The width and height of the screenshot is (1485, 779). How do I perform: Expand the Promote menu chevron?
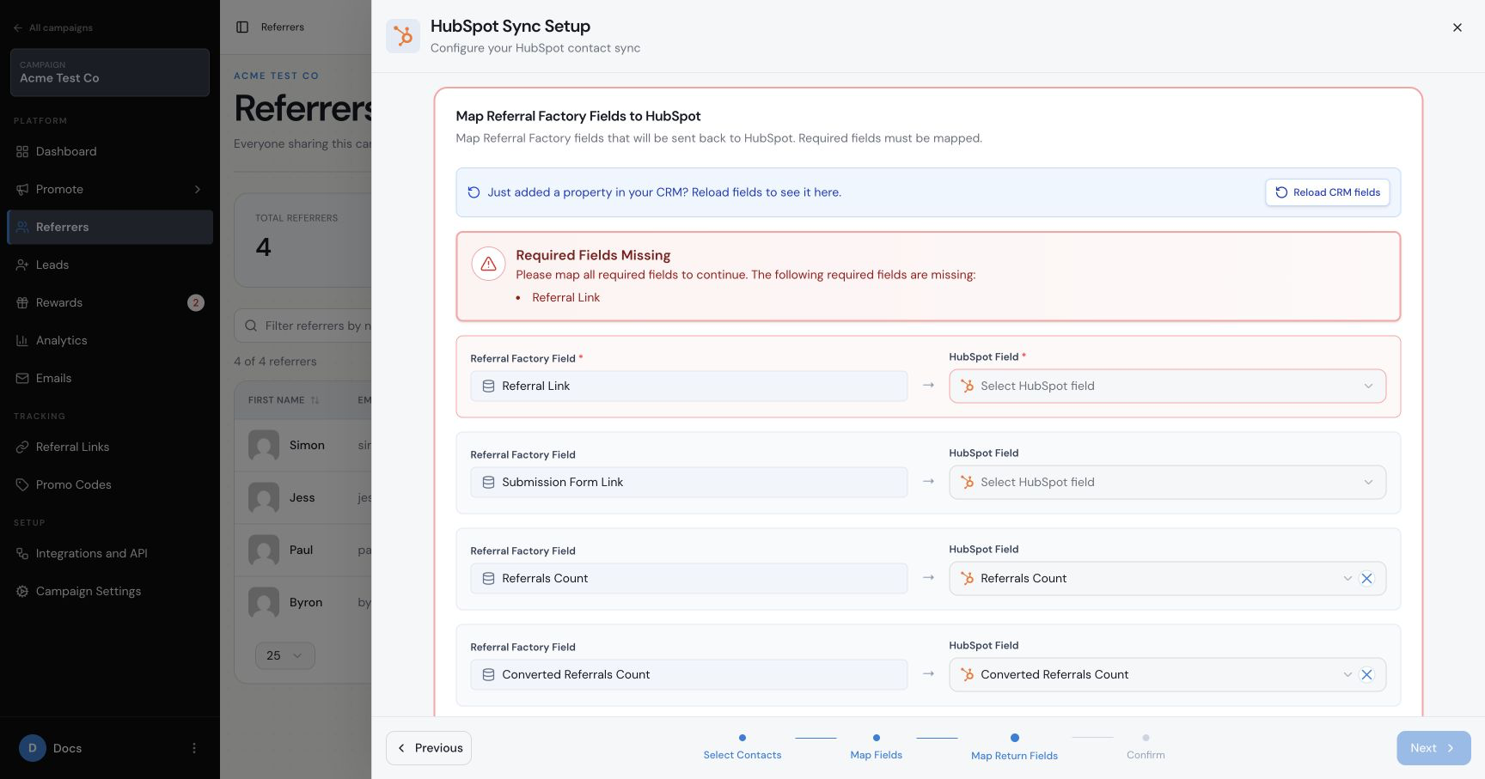(198, 189)
